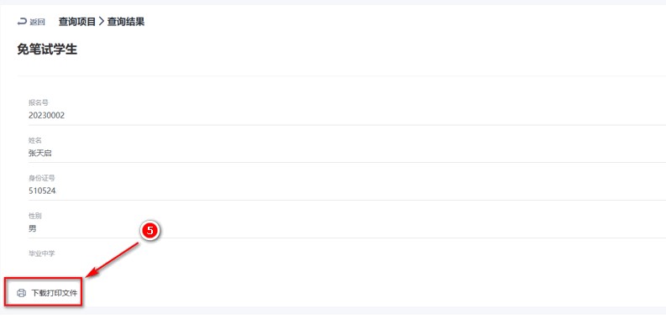Click the red circled 5 marker

[149, 232]
